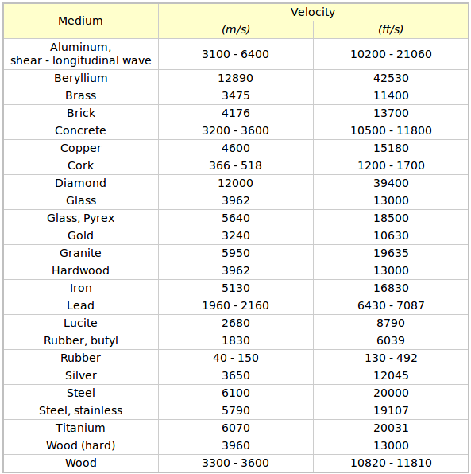Click the (m/s) column subheader

[x=236, y=29]
